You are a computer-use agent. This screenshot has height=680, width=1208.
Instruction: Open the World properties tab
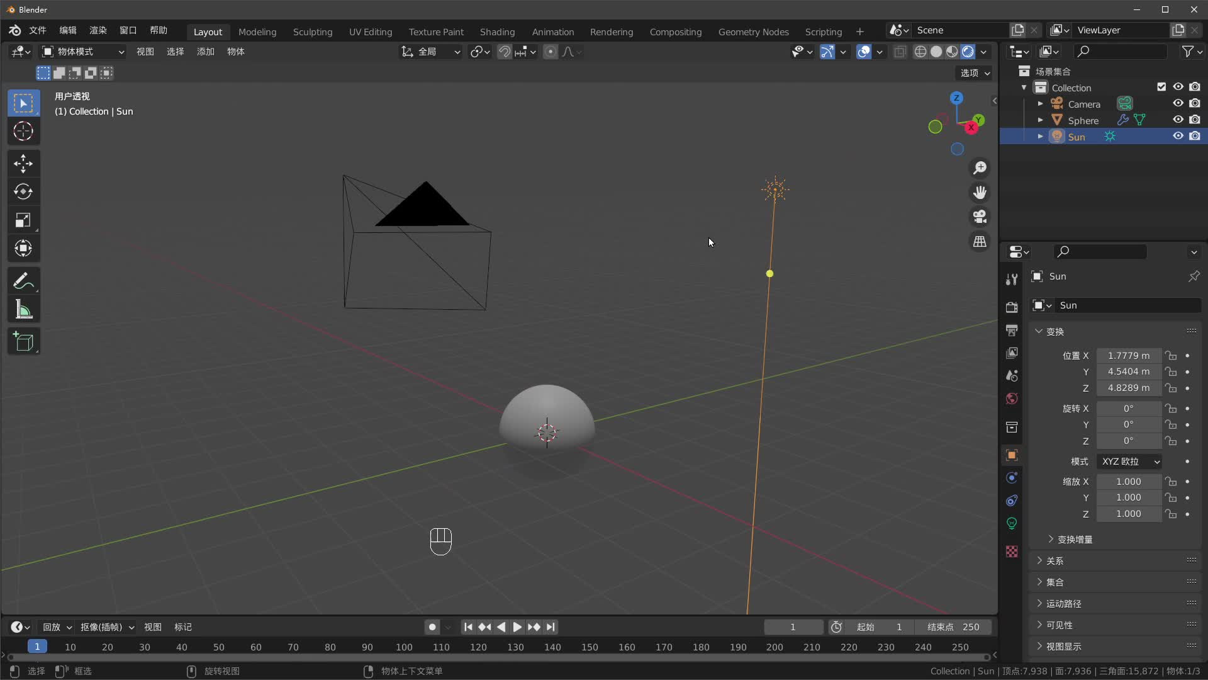point(1012,398)
